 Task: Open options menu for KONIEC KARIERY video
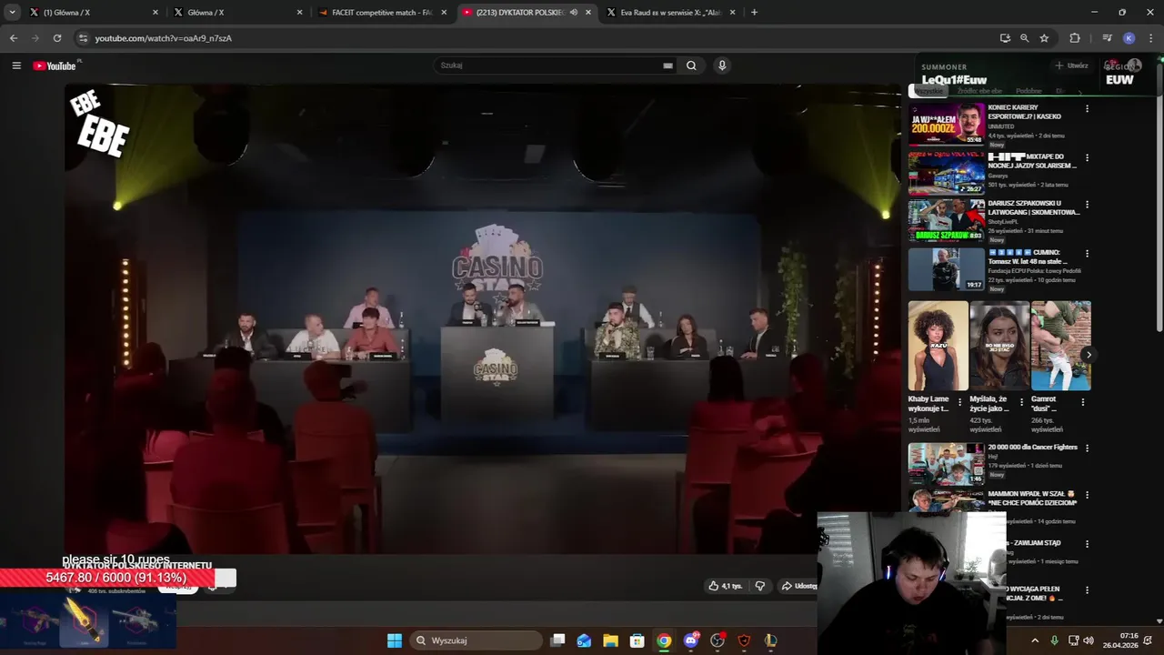pyautogui.click(x=1087, y=109)
